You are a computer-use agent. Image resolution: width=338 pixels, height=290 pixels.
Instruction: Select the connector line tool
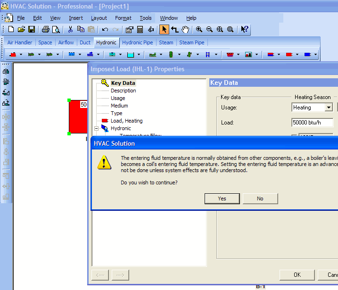pos(174,29)
